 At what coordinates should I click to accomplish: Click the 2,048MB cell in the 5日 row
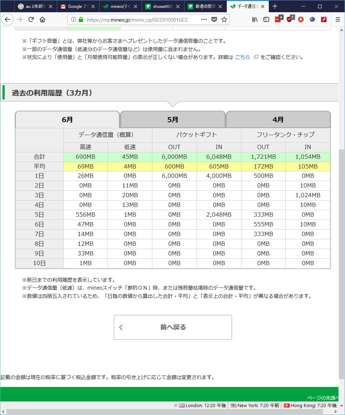point(219,215)
